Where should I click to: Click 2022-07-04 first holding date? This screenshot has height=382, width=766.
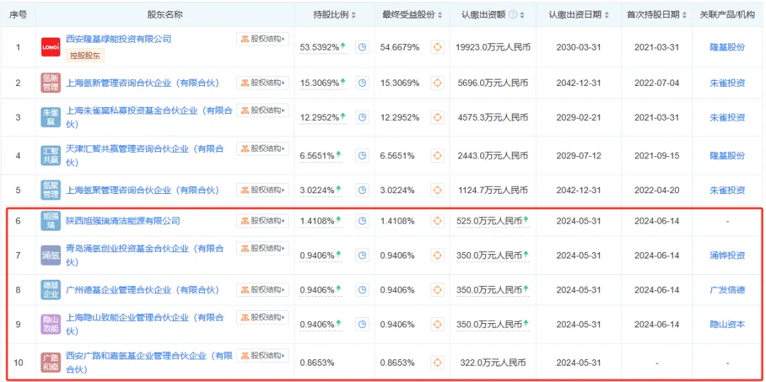[x=657, y=83]
